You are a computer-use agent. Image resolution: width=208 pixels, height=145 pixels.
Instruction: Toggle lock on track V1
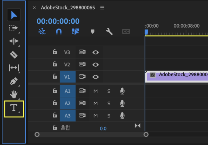[x=55, y=77]
